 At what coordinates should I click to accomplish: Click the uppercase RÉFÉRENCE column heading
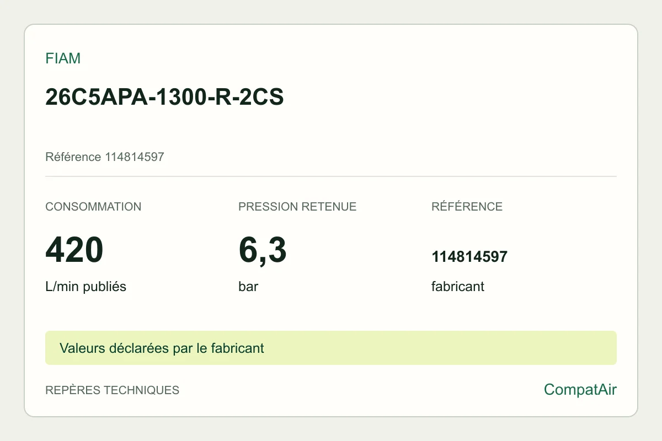tap(467, 207)
